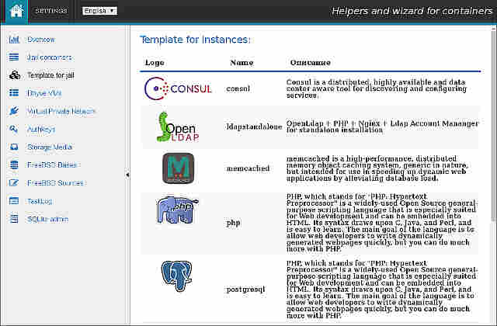The image size is (497, 326).
Task: Click the FreeBSD Sources edit icon
Action: pyautogui.click(x=14, y=183)
